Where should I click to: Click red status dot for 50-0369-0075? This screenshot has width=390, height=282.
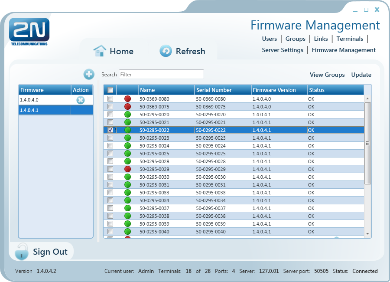127,107
